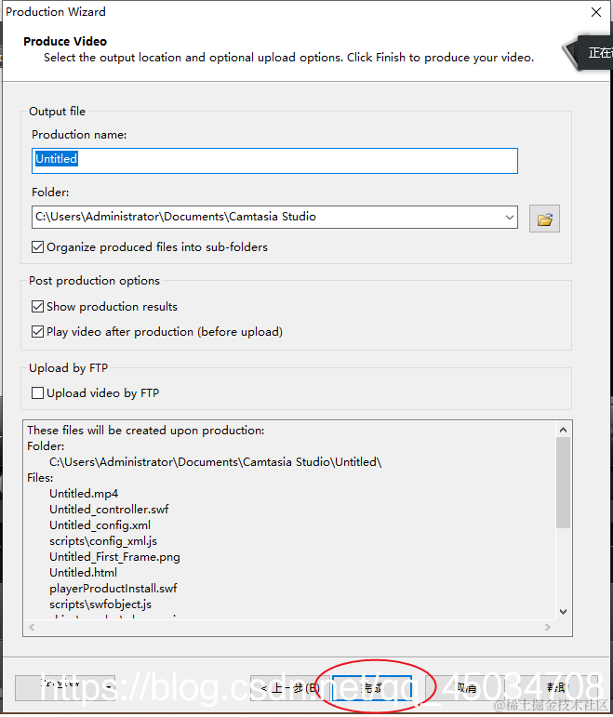Click the file list scroll-up arrow

click(x=563, y=430)
